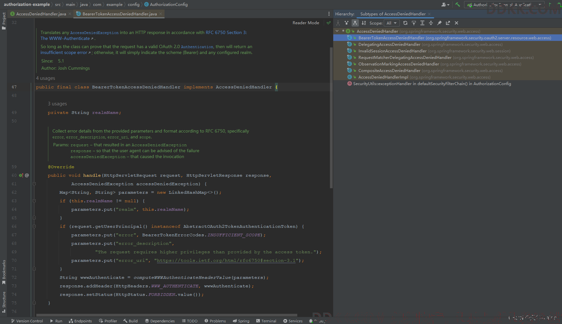Open Terminal tool window
562x324 pixels.
click(x=266, y=321)
